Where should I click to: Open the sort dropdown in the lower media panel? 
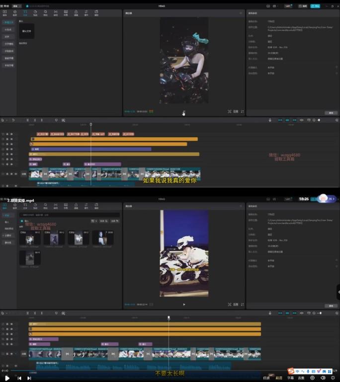click(x=103, y=220)
